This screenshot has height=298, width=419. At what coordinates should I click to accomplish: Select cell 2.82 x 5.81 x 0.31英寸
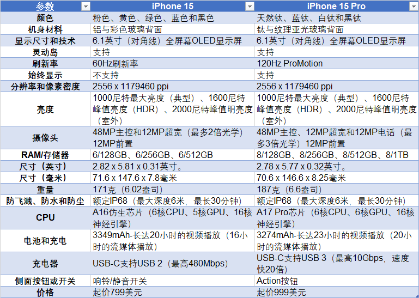click(173, 166)
